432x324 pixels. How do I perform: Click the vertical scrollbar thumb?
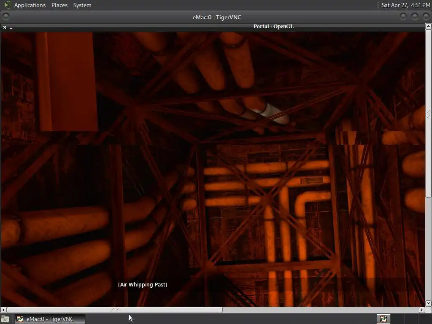(x=428, y=113)
